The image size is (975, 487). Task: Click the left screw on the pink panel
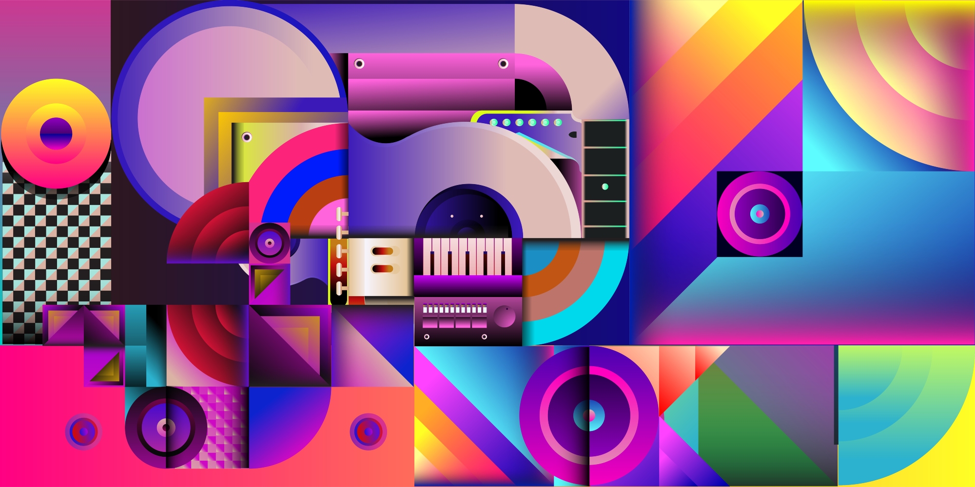click(x=359, y=64)
